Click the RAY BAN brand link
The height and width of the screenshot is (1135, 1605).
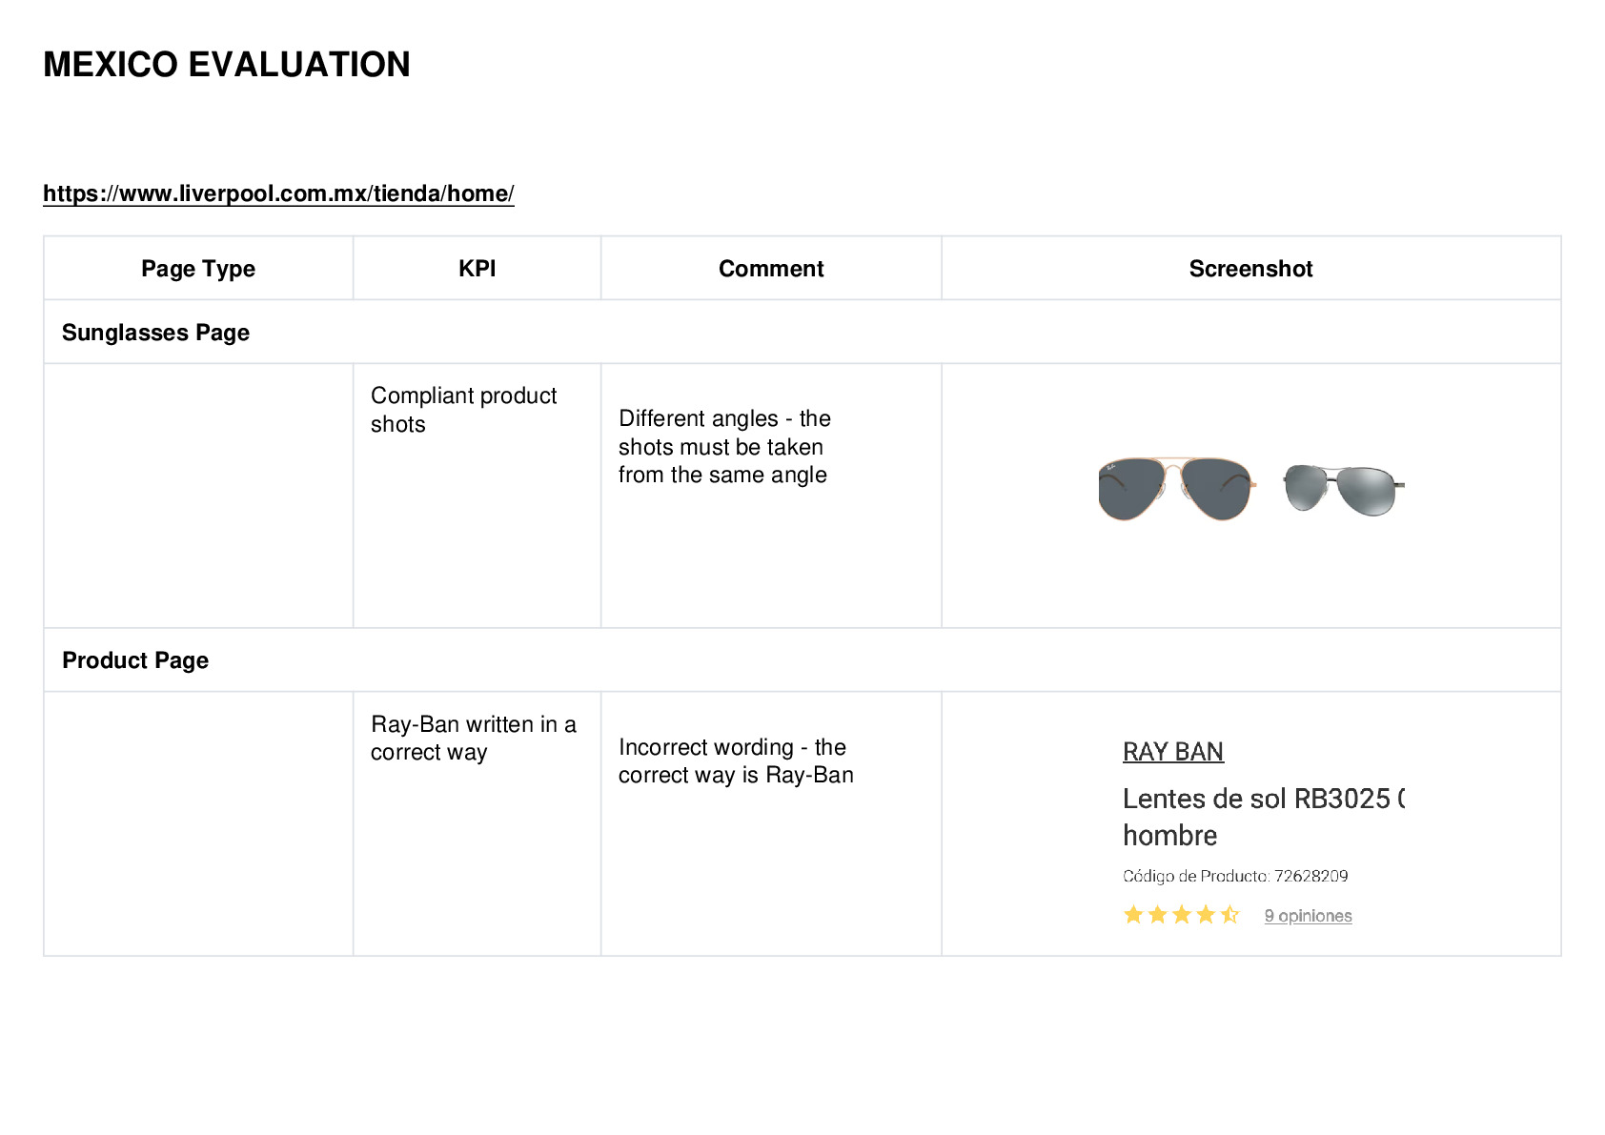click(x=1172, y=752)
